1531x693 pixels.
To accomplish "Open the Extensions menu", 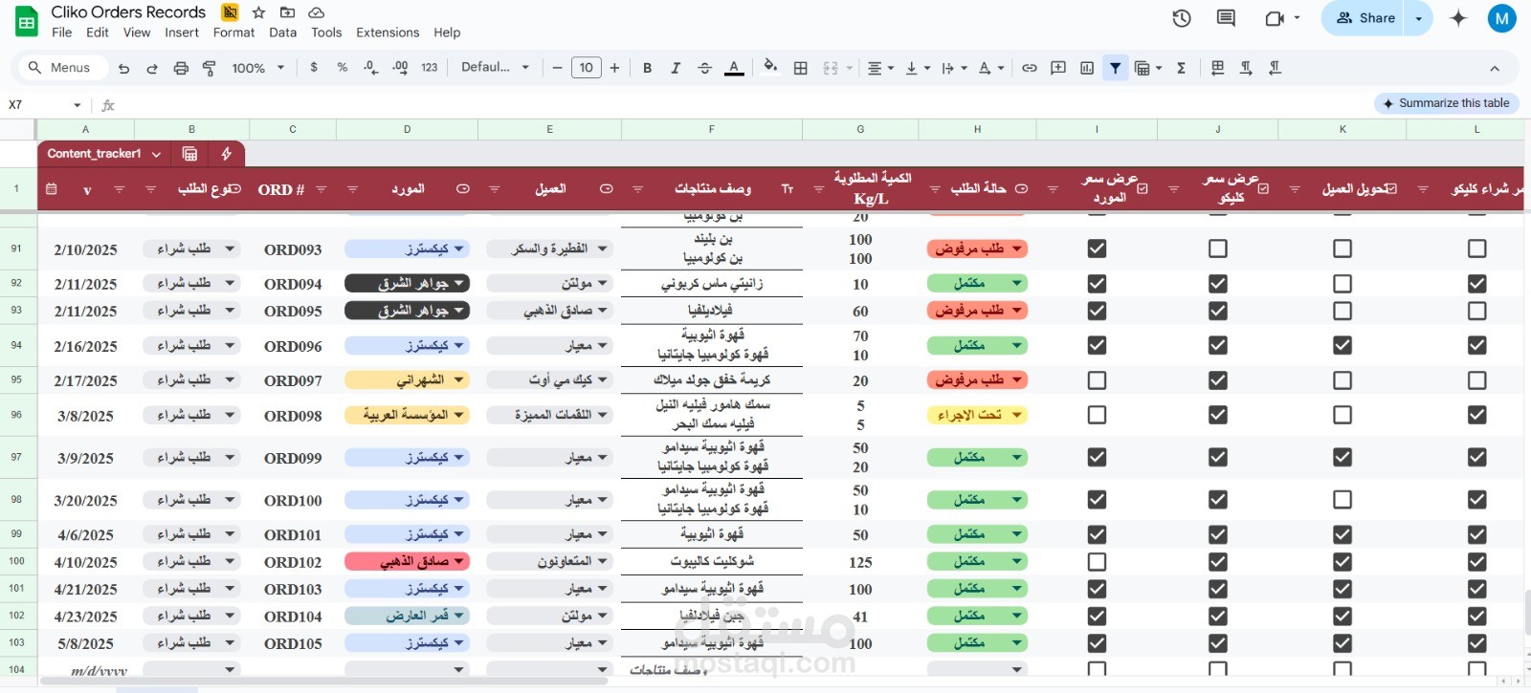I will pyautogui.click(x=388, y=32).
